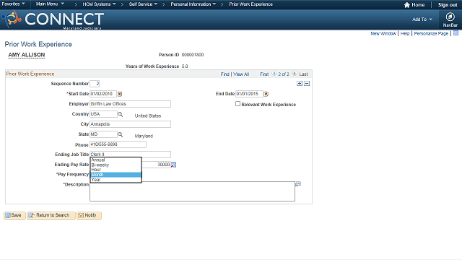Click the Last row link

tap(303, 74)
